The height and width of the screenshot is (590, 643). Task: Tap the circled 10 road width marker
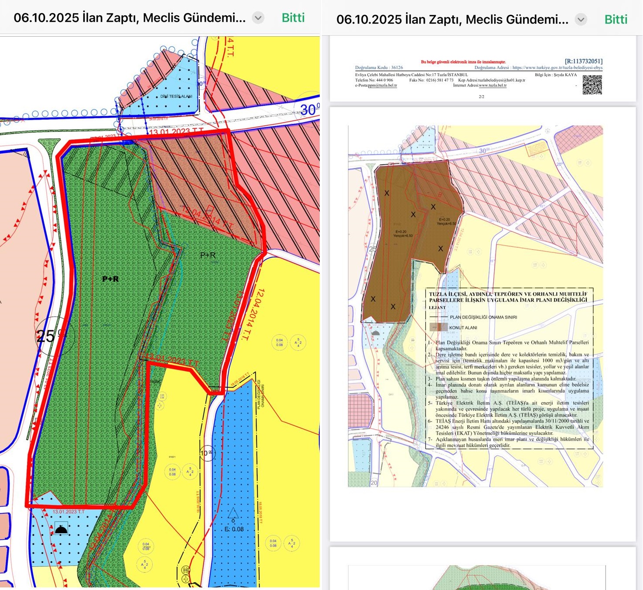coord(206,453)
